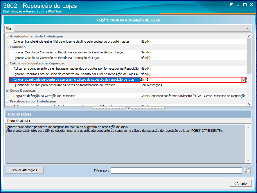The image size is (257, 193).
Task: Click the help text scroll down arrow
Action: [x=248, y=161]
